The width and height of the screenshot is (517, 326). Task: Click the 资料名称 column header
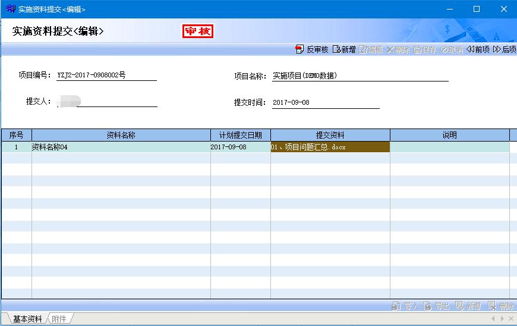click(121, 135)
